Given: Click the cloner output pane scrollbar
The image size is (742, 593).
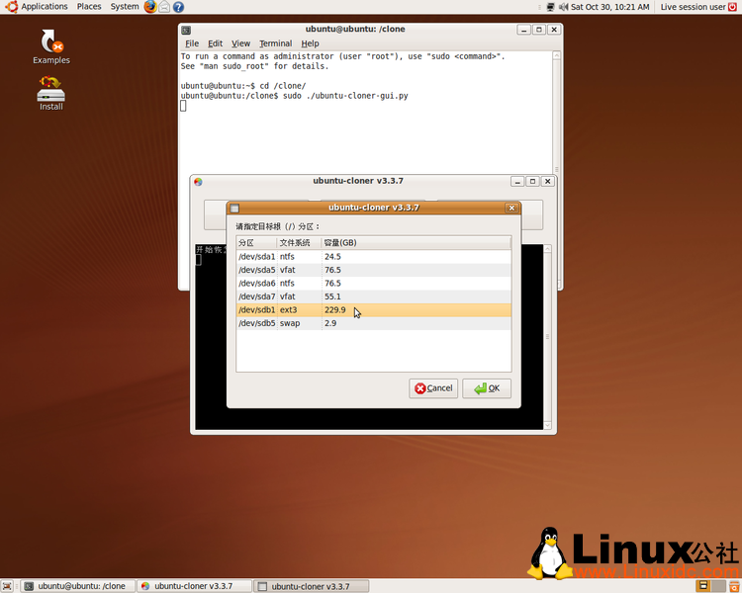Looking at the screenshot, I should (x=547, y=337).
